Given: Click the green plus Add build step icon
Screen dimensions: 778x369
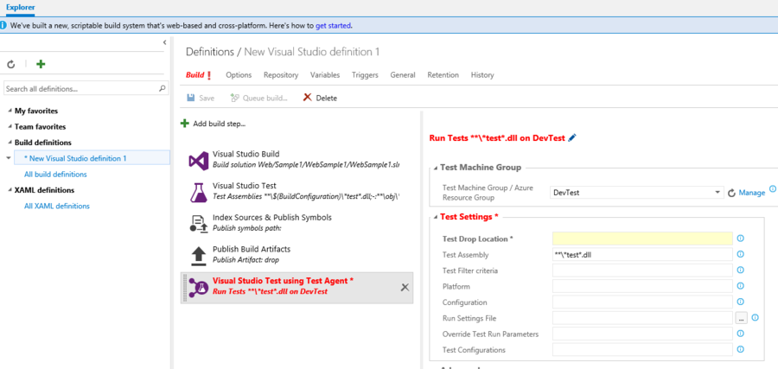Looking at the screenshot, I should tap(185, 124).
